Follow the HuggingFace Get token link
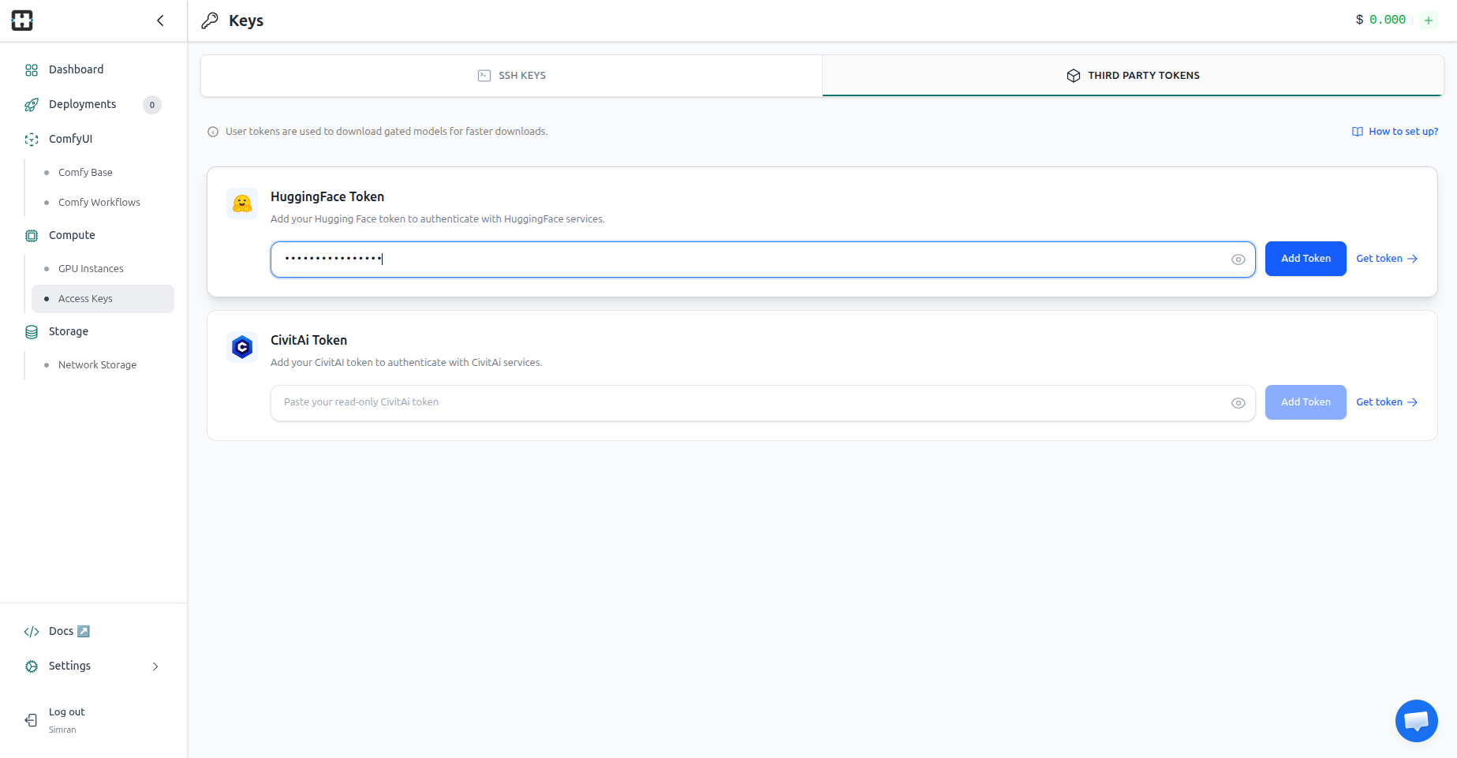The height and width of the screenshot is (758, 1457). [x=1387, y=259]
